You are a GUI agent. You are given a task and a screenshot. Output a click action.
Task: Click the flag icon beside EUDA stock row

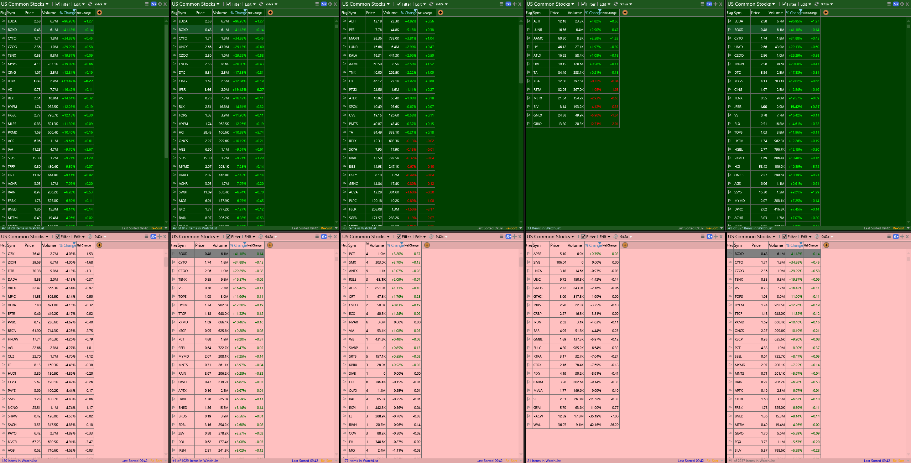[3, 21]
